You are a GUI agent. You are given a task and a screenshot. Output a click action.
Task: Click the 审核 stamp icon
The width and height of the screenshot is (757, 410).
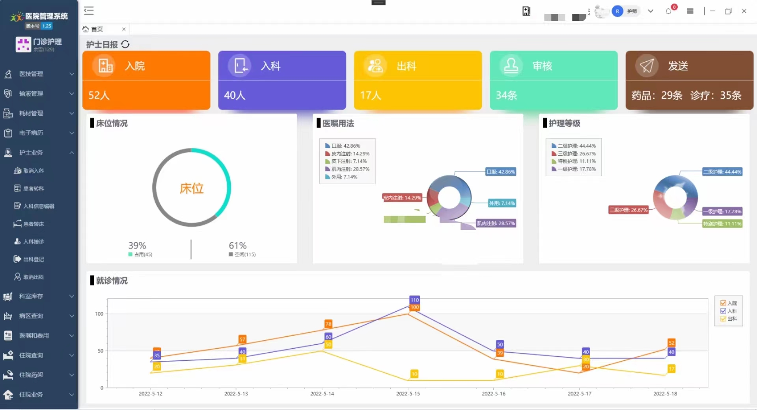click(511, 66)
